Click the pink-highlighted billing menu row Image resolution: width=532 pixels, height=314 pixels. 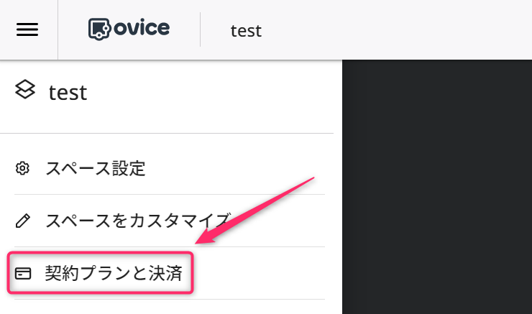(101, 272)
